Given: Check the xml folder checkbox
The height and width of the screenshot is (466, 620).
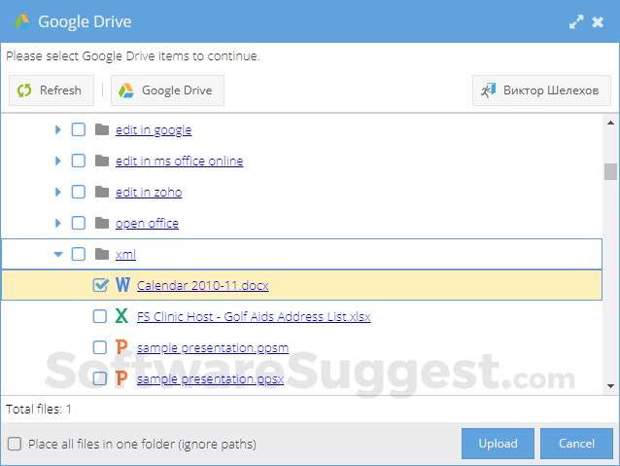Looking at the screenshot, I should 79,254.
